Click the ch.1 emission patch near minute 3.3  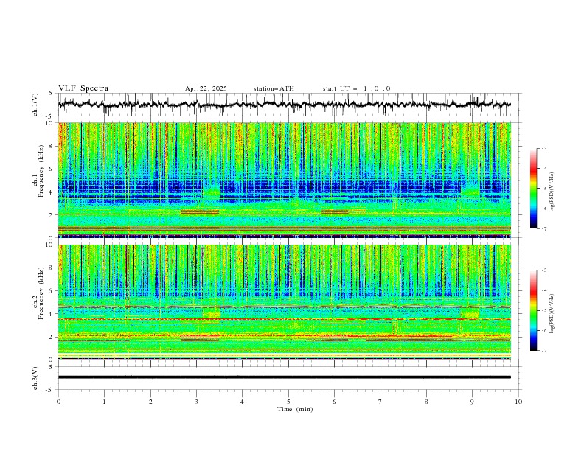coord(212,193)
